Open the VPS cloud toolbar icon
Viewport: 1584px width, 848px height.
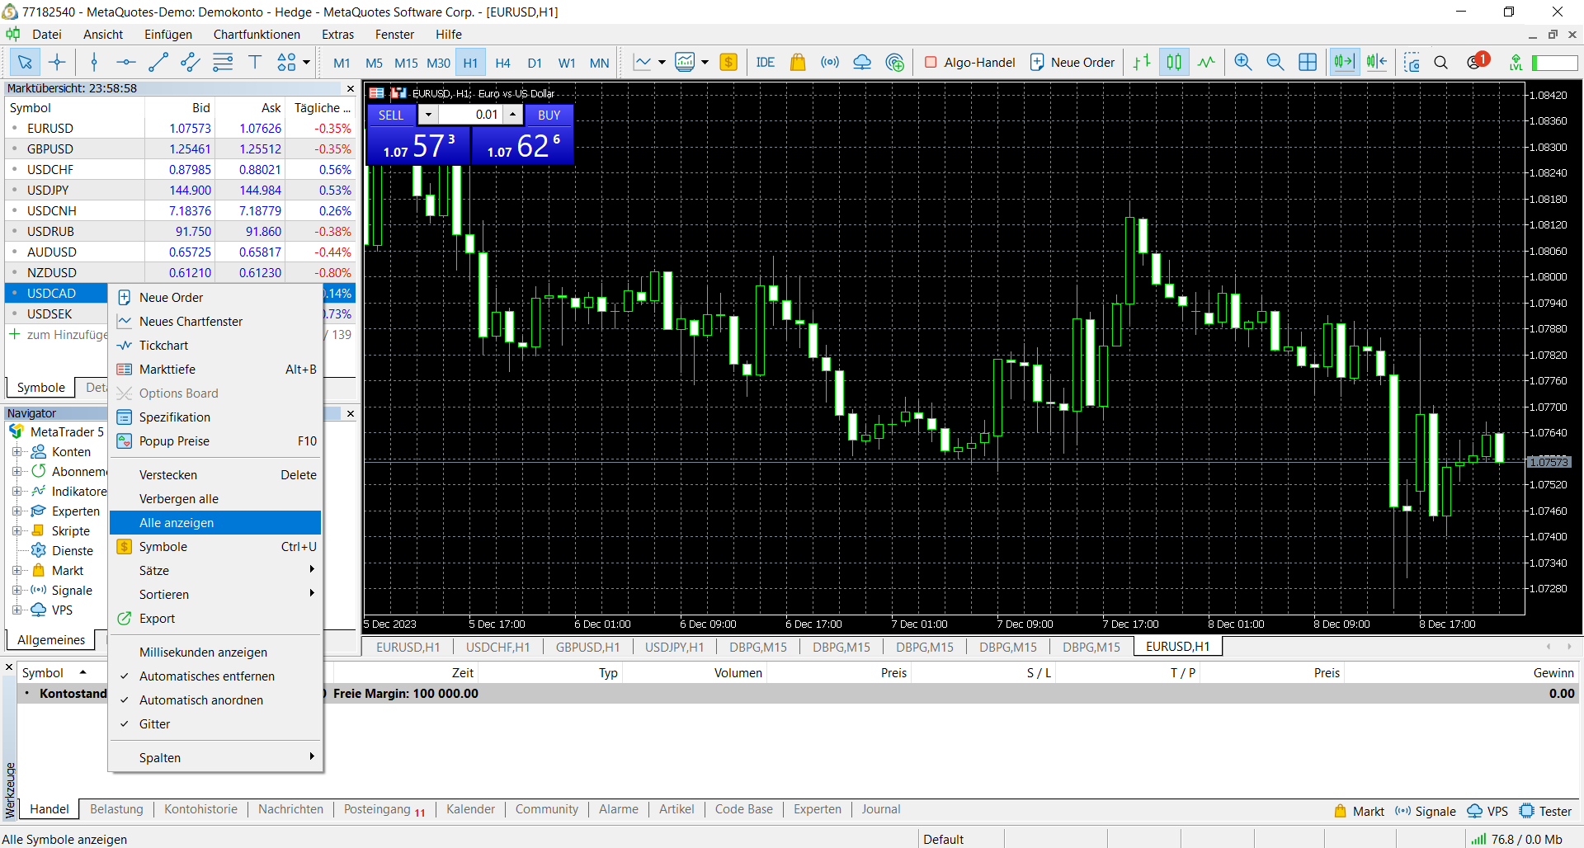click(x=862, y=62)
